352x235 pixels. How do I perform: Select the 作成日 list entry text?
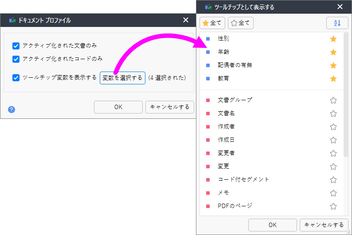click(226, 140)
